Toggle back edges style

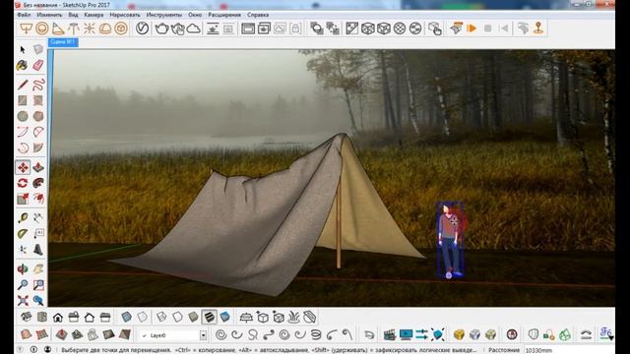(x=142, y=317)
